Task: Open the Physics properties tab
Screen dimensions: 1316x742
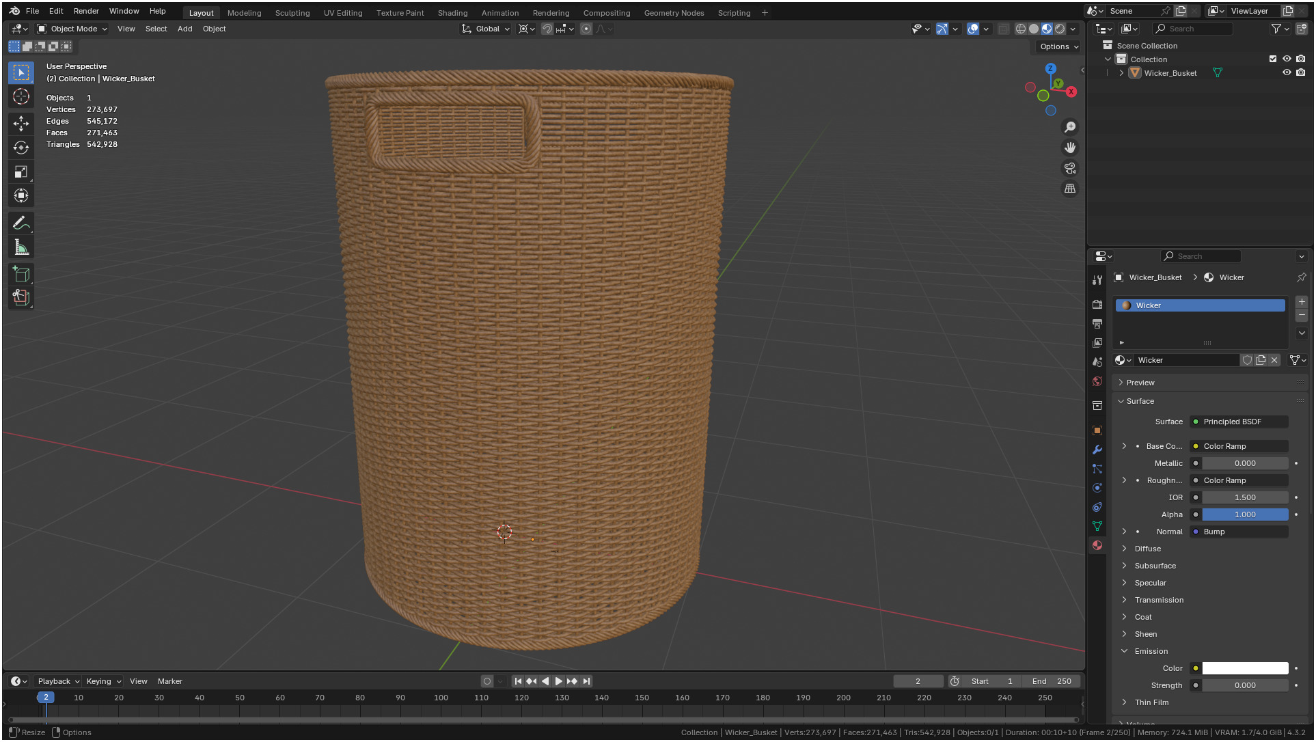Action: (1097, 488)
